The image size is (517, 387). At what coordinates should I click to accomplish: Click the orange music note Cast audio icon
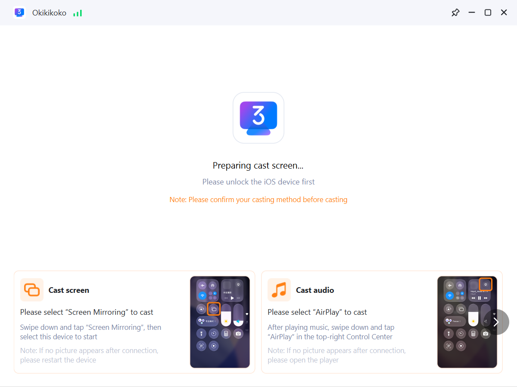coord(279,290)
